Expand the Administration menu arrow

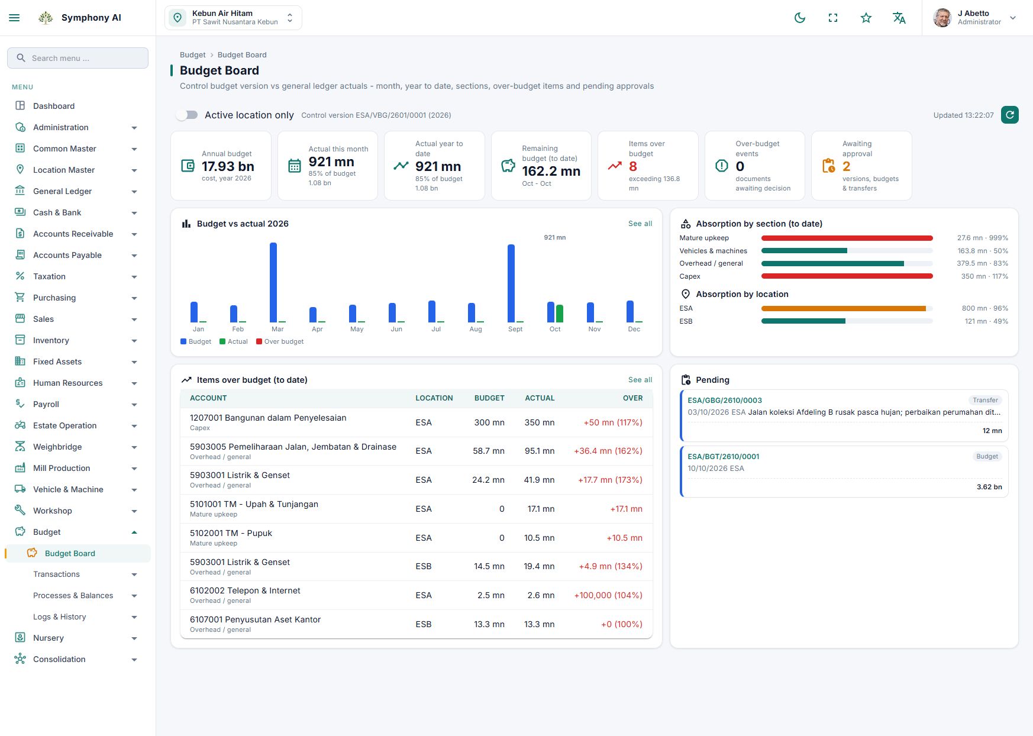point(134,128)
